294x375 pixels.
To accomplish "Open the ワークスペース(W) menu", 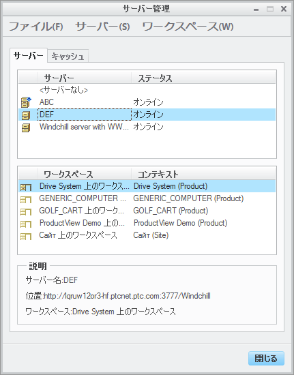I will pos(188,27).
